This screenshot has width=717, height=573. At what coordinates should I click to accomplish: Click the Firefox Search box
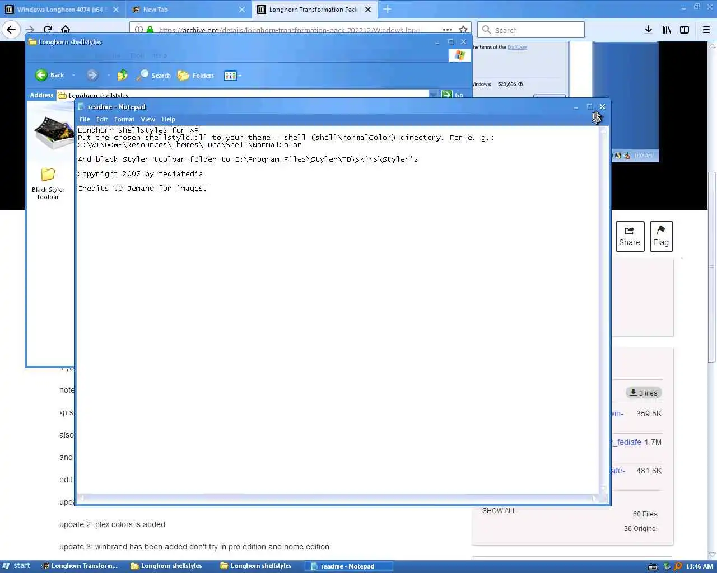pos(531,30)
